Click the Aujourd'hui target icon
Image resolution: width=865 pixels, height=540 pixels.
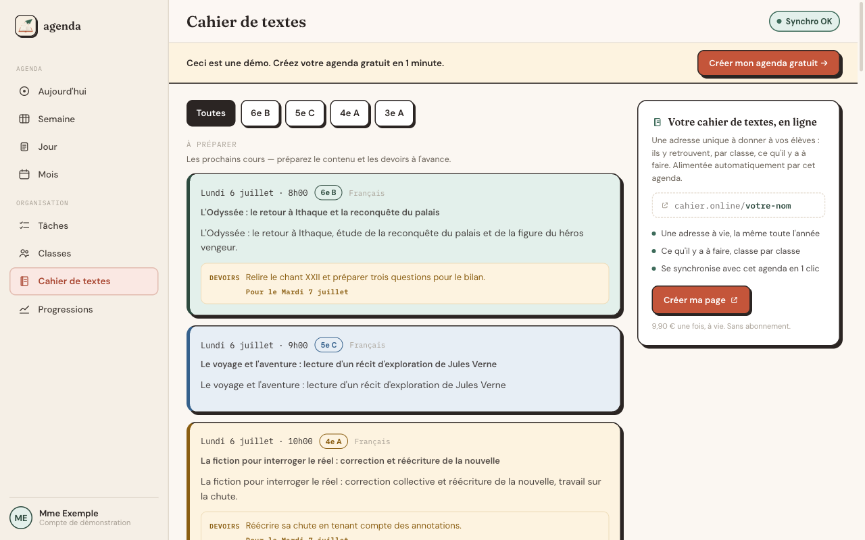pyautogui.click(x=24, y=91)
